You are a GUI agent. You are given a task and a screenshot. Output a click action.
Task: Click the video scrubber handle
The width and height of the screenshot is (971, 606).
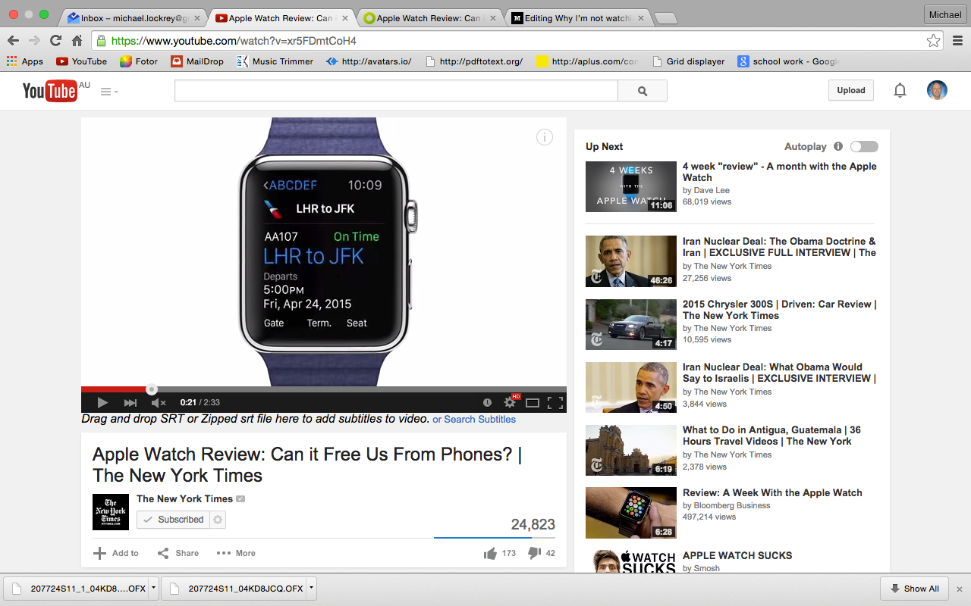click(152, 389)
